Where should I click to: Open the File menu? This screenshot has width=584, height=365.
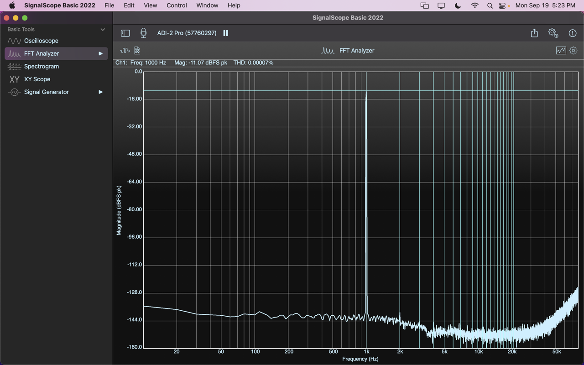coord(109,5)
